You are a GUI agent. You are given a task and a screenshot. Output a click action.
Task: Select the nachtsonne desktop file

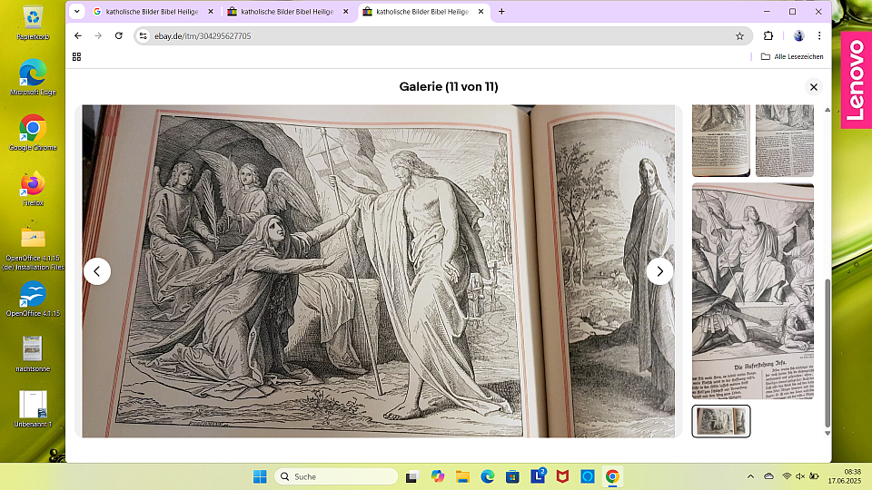click(33, 354)
